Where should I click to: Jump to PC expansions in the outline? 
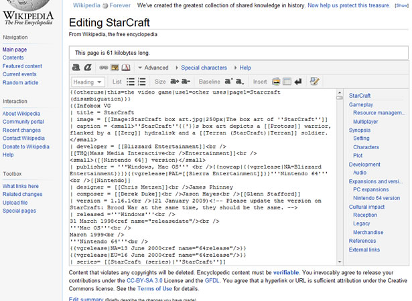pos(370,189)
